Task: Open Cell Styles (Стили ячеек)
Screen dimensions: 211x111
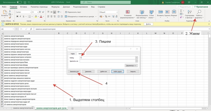Action: (151, 14)
